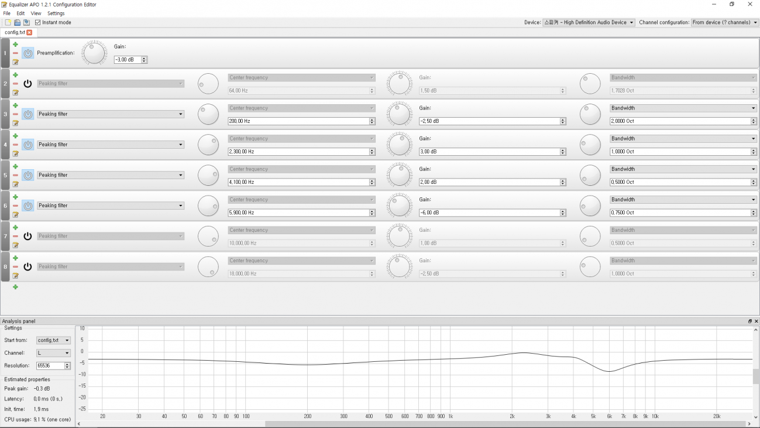Click Preamplification gain dial knob
Image resolution: width=760 pixels, height=428 pixels.
point(94,53)
